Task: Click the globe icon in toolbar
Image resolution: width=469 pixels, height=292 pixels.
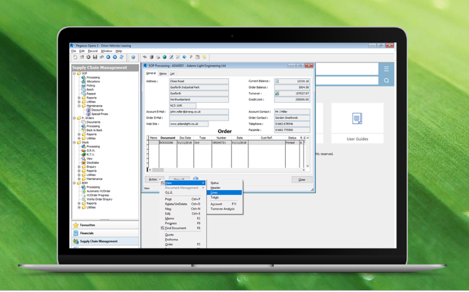Action: (164, 58)
